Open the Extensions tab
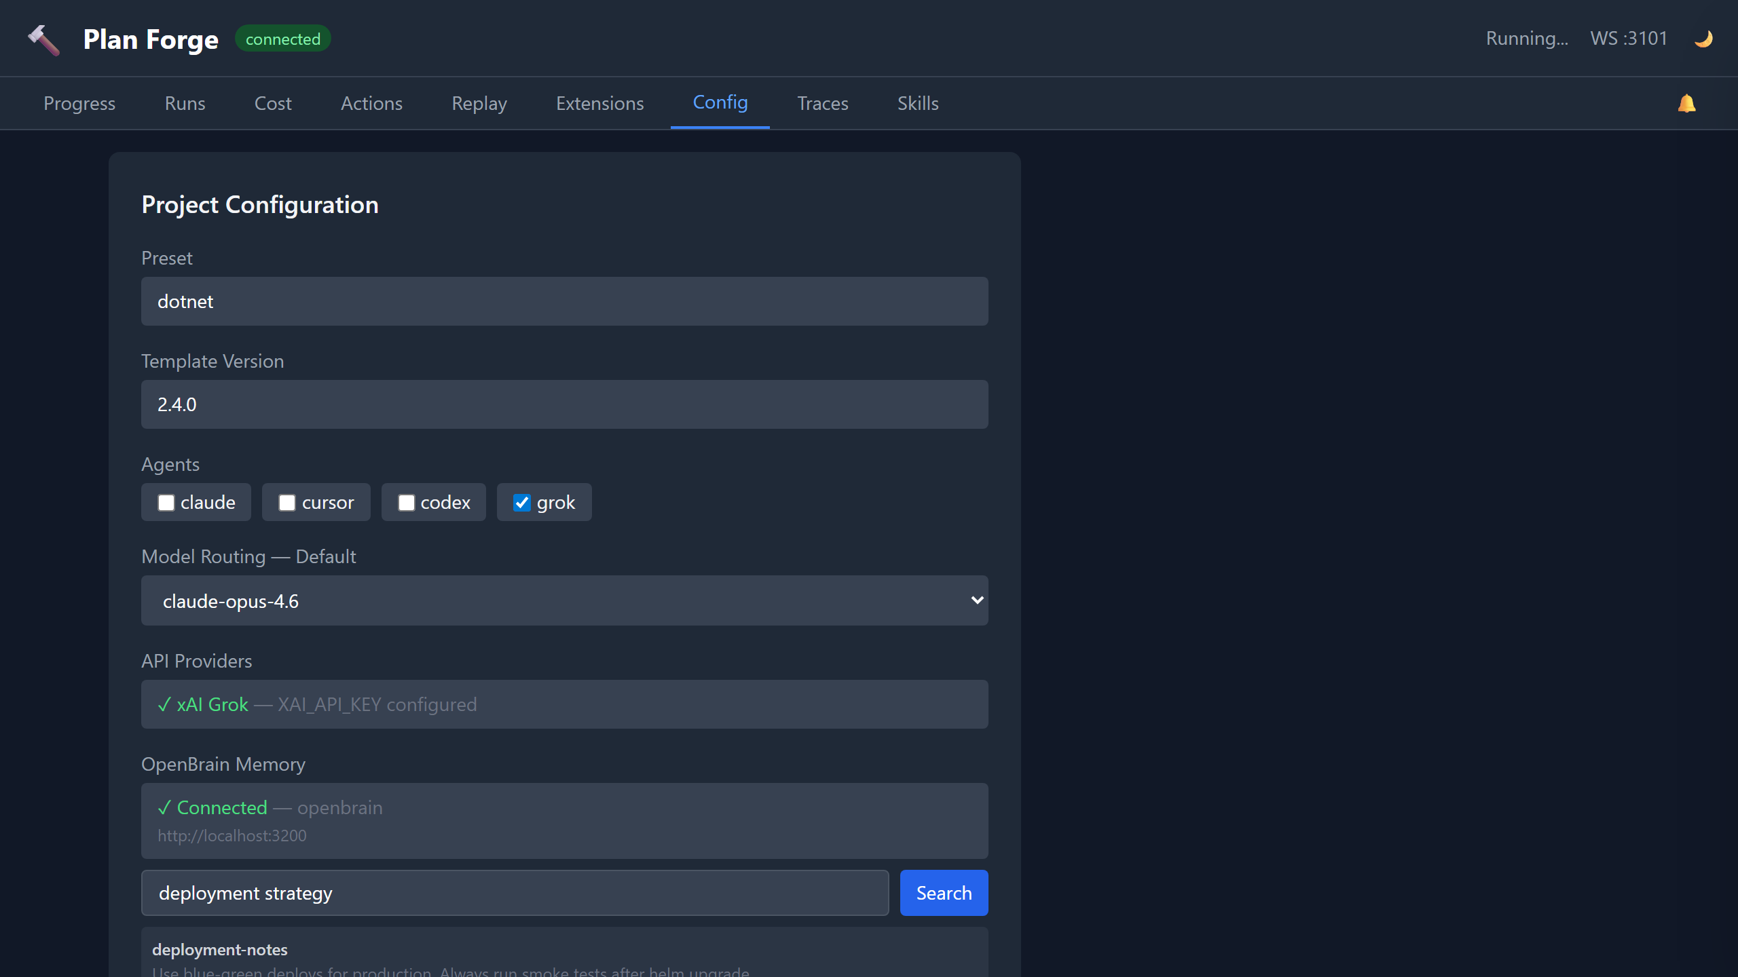Viewport: 1738px width, 977px height. (599, 103)
